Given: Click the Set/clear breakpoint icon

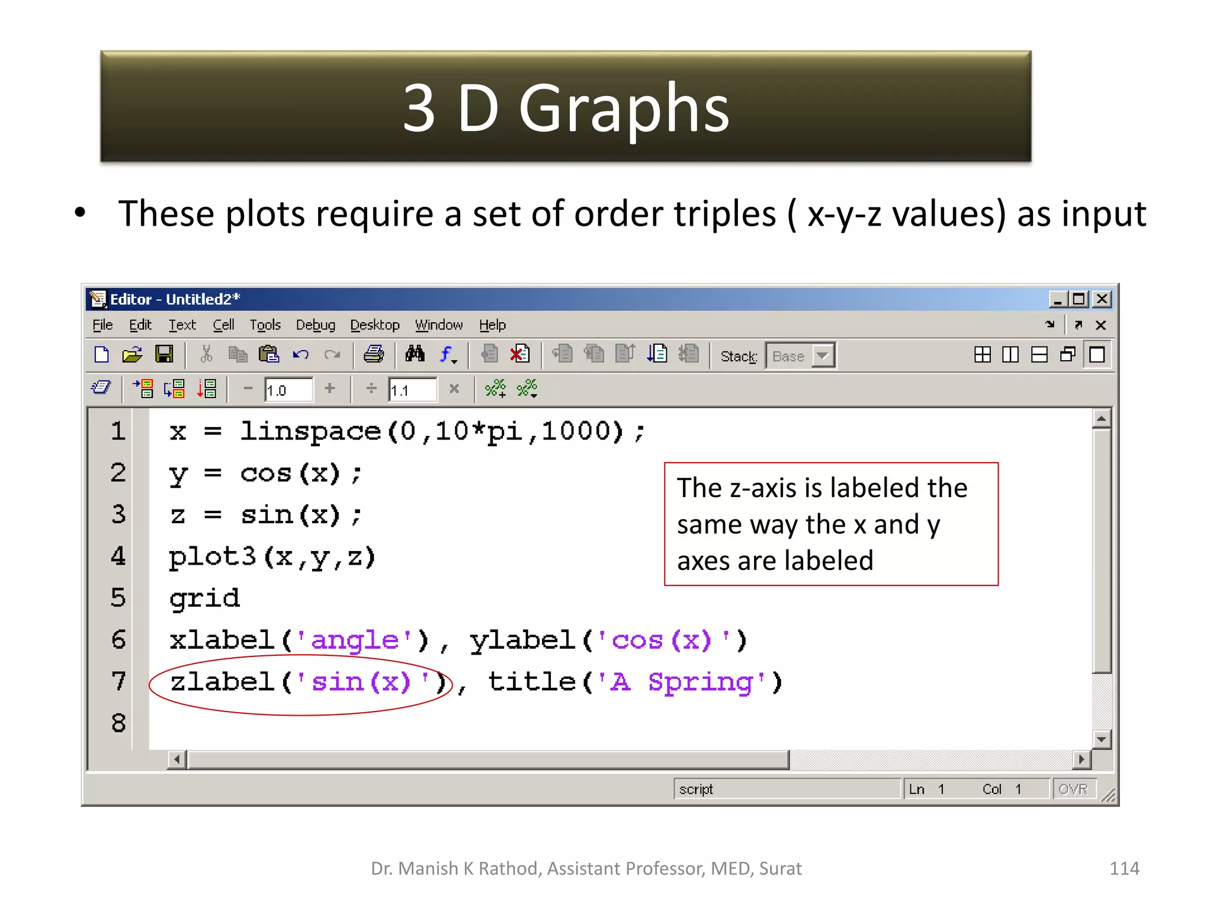Looking at the screenshot, I should (x=489, y=354).
